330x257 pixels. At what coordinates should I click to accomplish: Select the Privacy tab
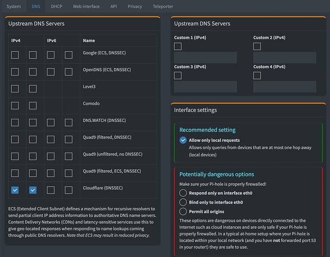[x=135, y=7]
